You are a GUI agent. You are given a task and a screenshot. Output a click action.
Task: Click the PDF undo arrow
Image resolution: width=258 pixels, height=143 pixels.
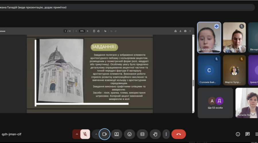tap(112, 31)
